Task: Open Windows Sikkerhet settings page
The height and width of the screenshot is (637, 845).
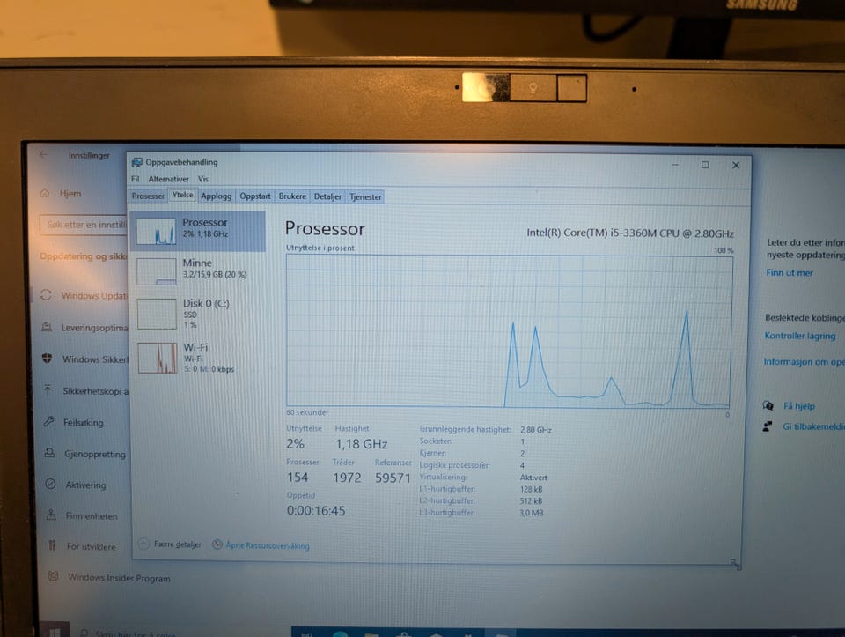Action: click(95, 359)
